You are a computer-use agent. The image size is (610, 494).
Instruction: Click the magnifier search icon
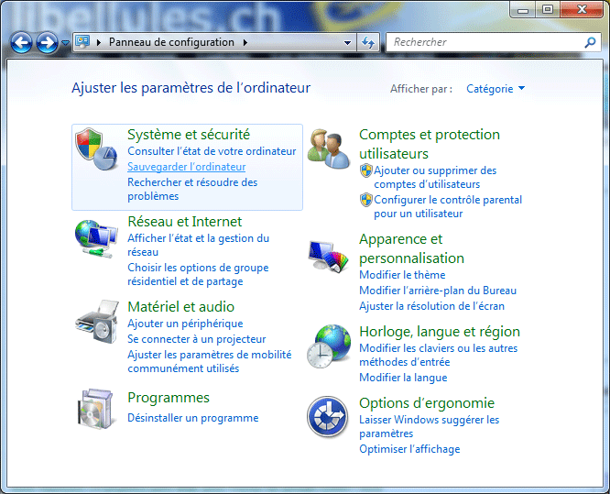point(590,42)
